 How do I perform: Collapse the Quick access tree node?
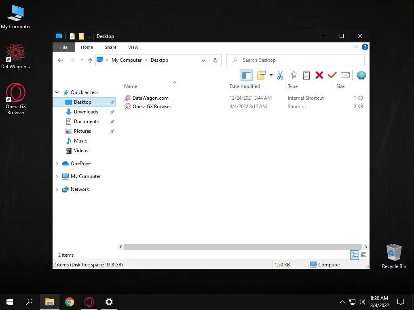pos(57,92)
